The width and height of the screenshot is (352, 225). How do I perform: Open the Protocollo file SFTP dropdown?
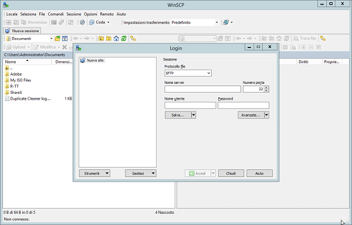188,73
